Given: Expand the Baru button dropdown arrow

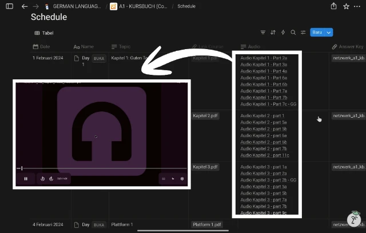Looking at the screenshot, I should click(x=329, y=33).
